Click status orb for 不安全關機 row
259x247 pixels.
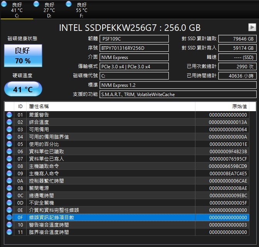pyautogui.click(x=9, y=203)
